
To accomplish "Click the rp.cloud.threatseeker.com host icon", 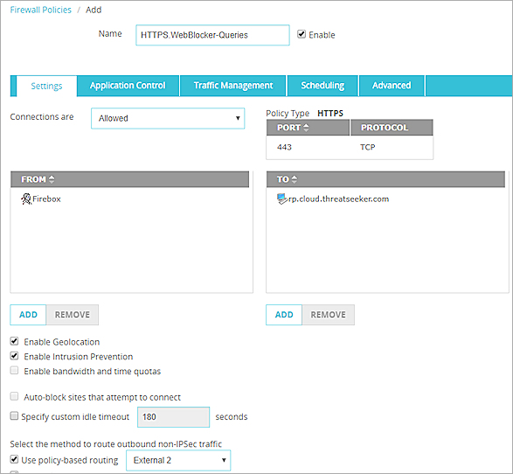I will [x=282, y=199].
